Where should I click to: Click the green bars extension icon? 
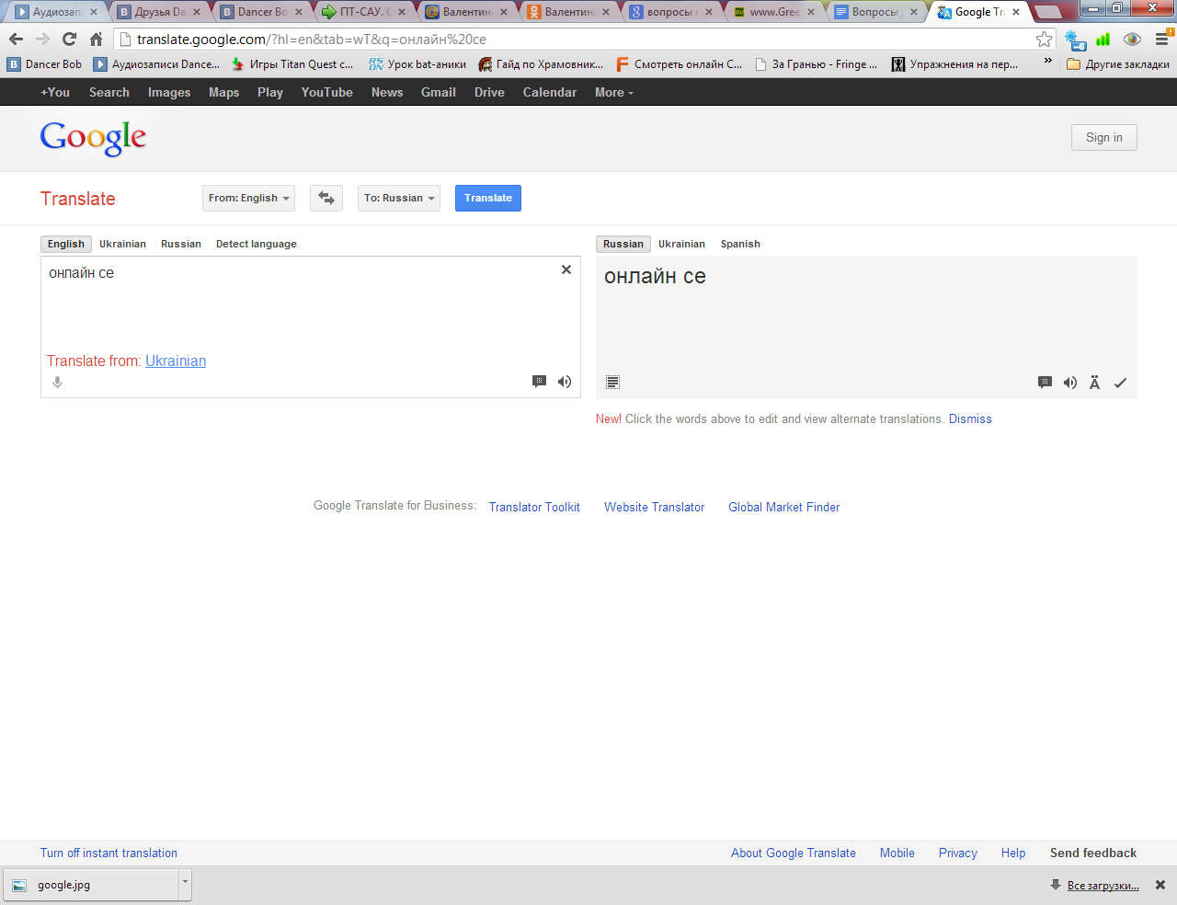(x=1103, y=40)
